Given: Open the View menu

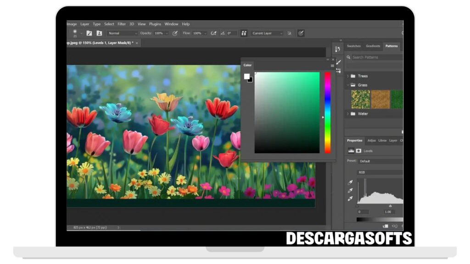Looking at the screenshot, I should [141, 24].
